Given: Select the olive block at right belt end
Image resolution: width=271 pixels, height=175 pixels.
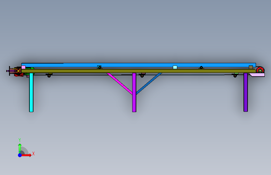Looking at the screenshot, I should [x=251, y=67].
